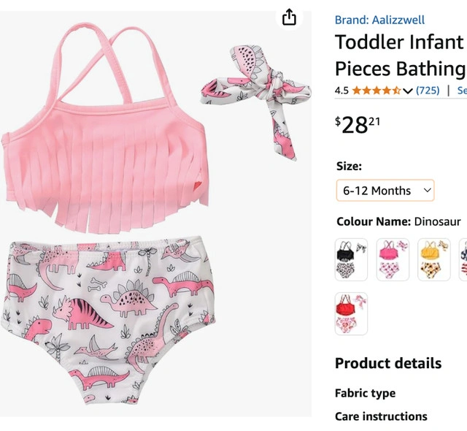Screen dimensions: 467x431
Task: Open the 725 customer reviews link
Action: coord(428,91)
